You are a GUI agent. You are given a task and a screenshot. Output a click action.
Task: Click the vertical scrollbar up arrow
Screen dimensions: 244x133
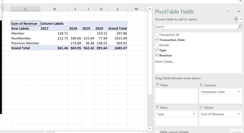point(150,9)
